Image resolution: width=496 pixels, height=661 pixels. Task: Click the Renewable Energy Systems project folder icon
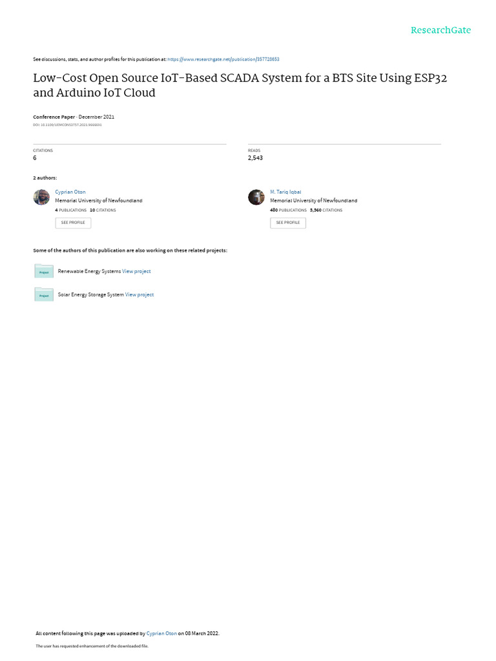coord(44,271)
